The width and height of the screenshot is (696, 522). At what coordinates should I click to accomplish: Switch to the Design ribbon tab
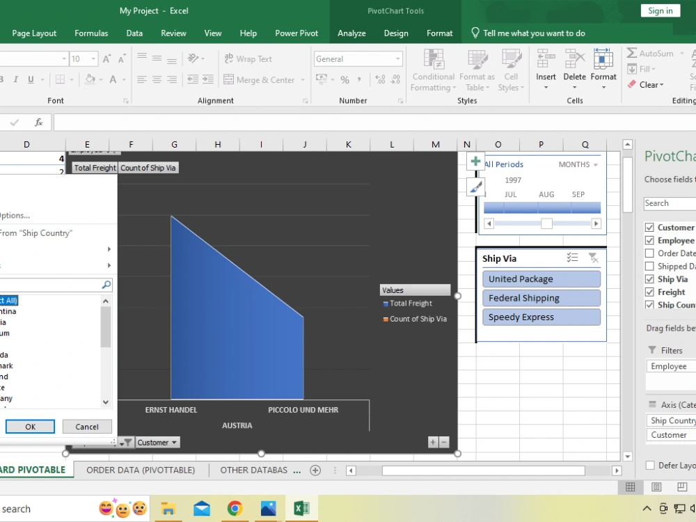(x=395, y=33)
